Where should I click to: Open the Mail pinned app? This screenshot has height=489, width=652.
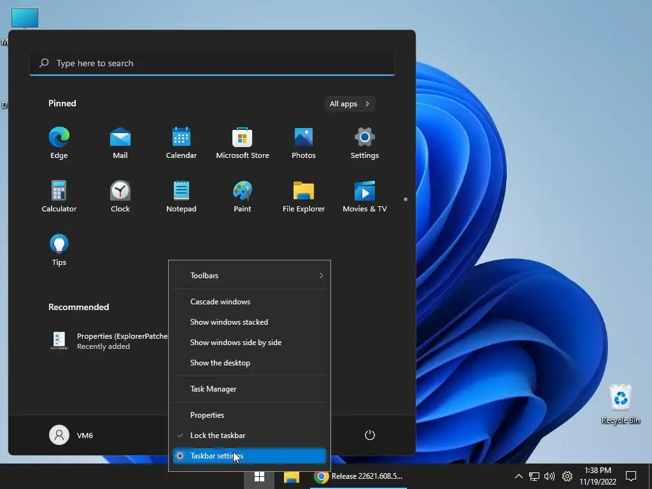point(120,143)
